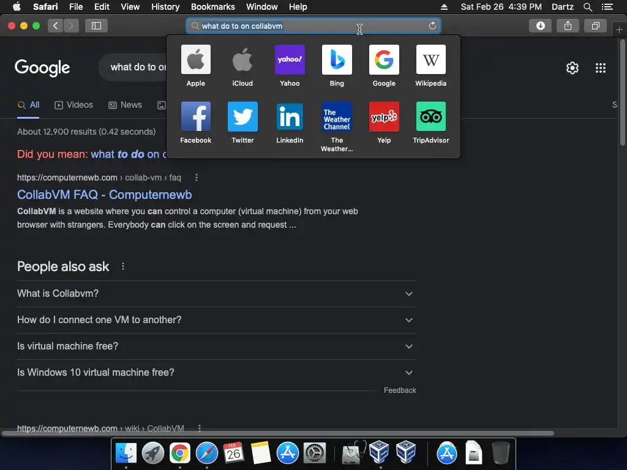This screenshot has width=627, height=470.
Task: Go back with the Safari back arrow
Action: [55, 26]
